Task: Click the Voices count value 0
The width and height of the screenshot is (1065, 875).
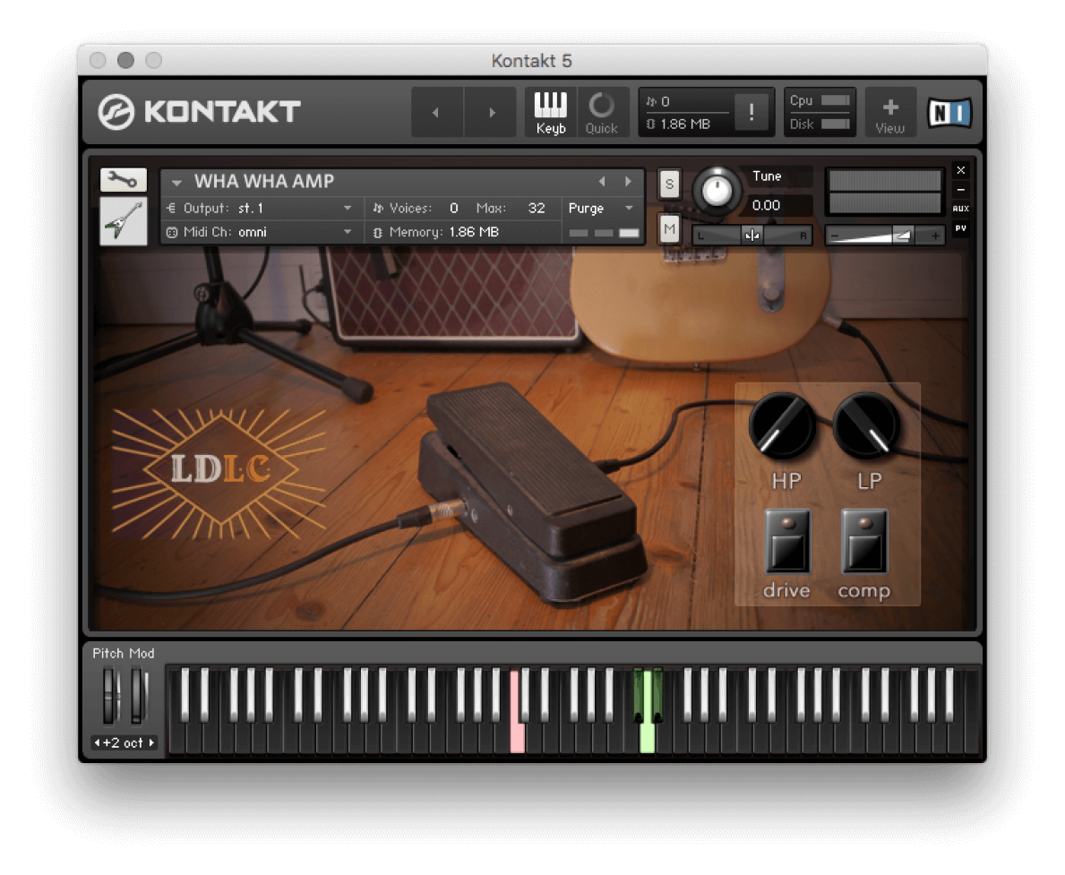Action: point(454,208)
